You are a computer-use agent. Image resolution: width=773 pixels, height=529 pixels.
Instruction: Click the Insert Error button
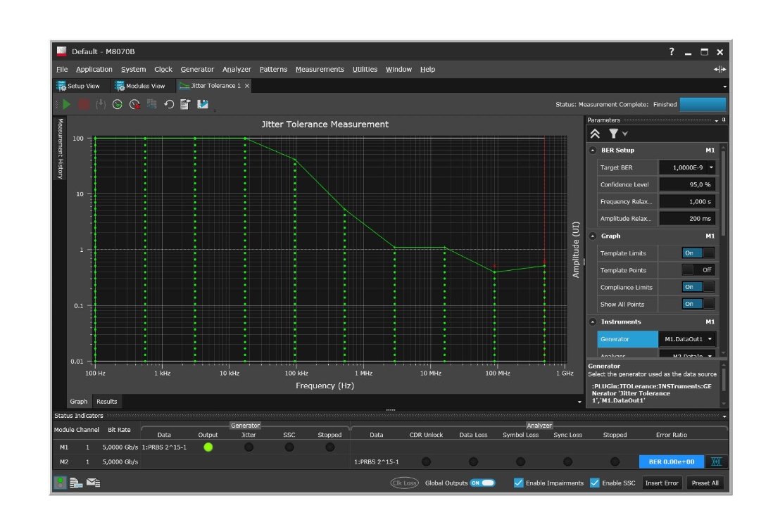pos(661,483)
